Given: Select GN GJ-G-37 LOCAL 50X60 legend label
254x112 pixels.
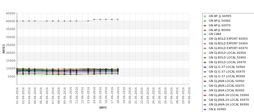Looking at the screenshot, I should (x=227, y=67).
